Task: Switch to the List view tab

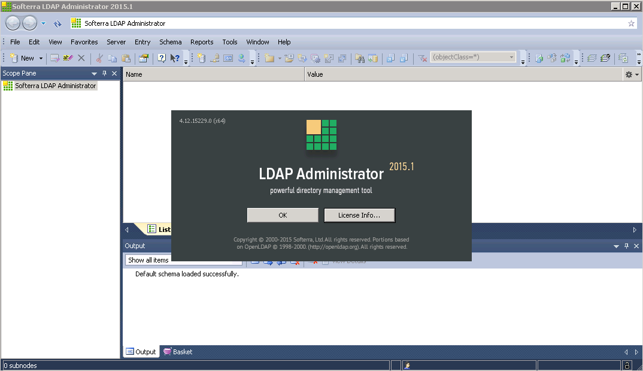Action: (159, 230)
